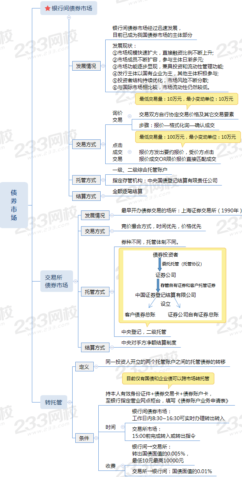The width and height of the screenshot is (242, 477).
Task: Click text 同一投资人开立的两个托管账户之间的托管债券的转移
Action: 166,362
